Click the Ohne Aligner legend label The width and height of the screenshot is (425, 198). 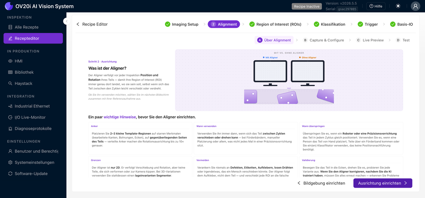coord(308,57)
